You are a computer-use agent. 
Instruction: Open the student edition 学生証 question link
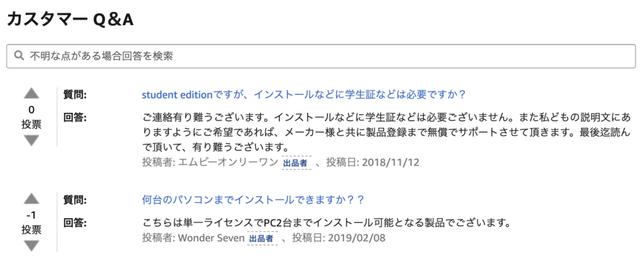304,95
